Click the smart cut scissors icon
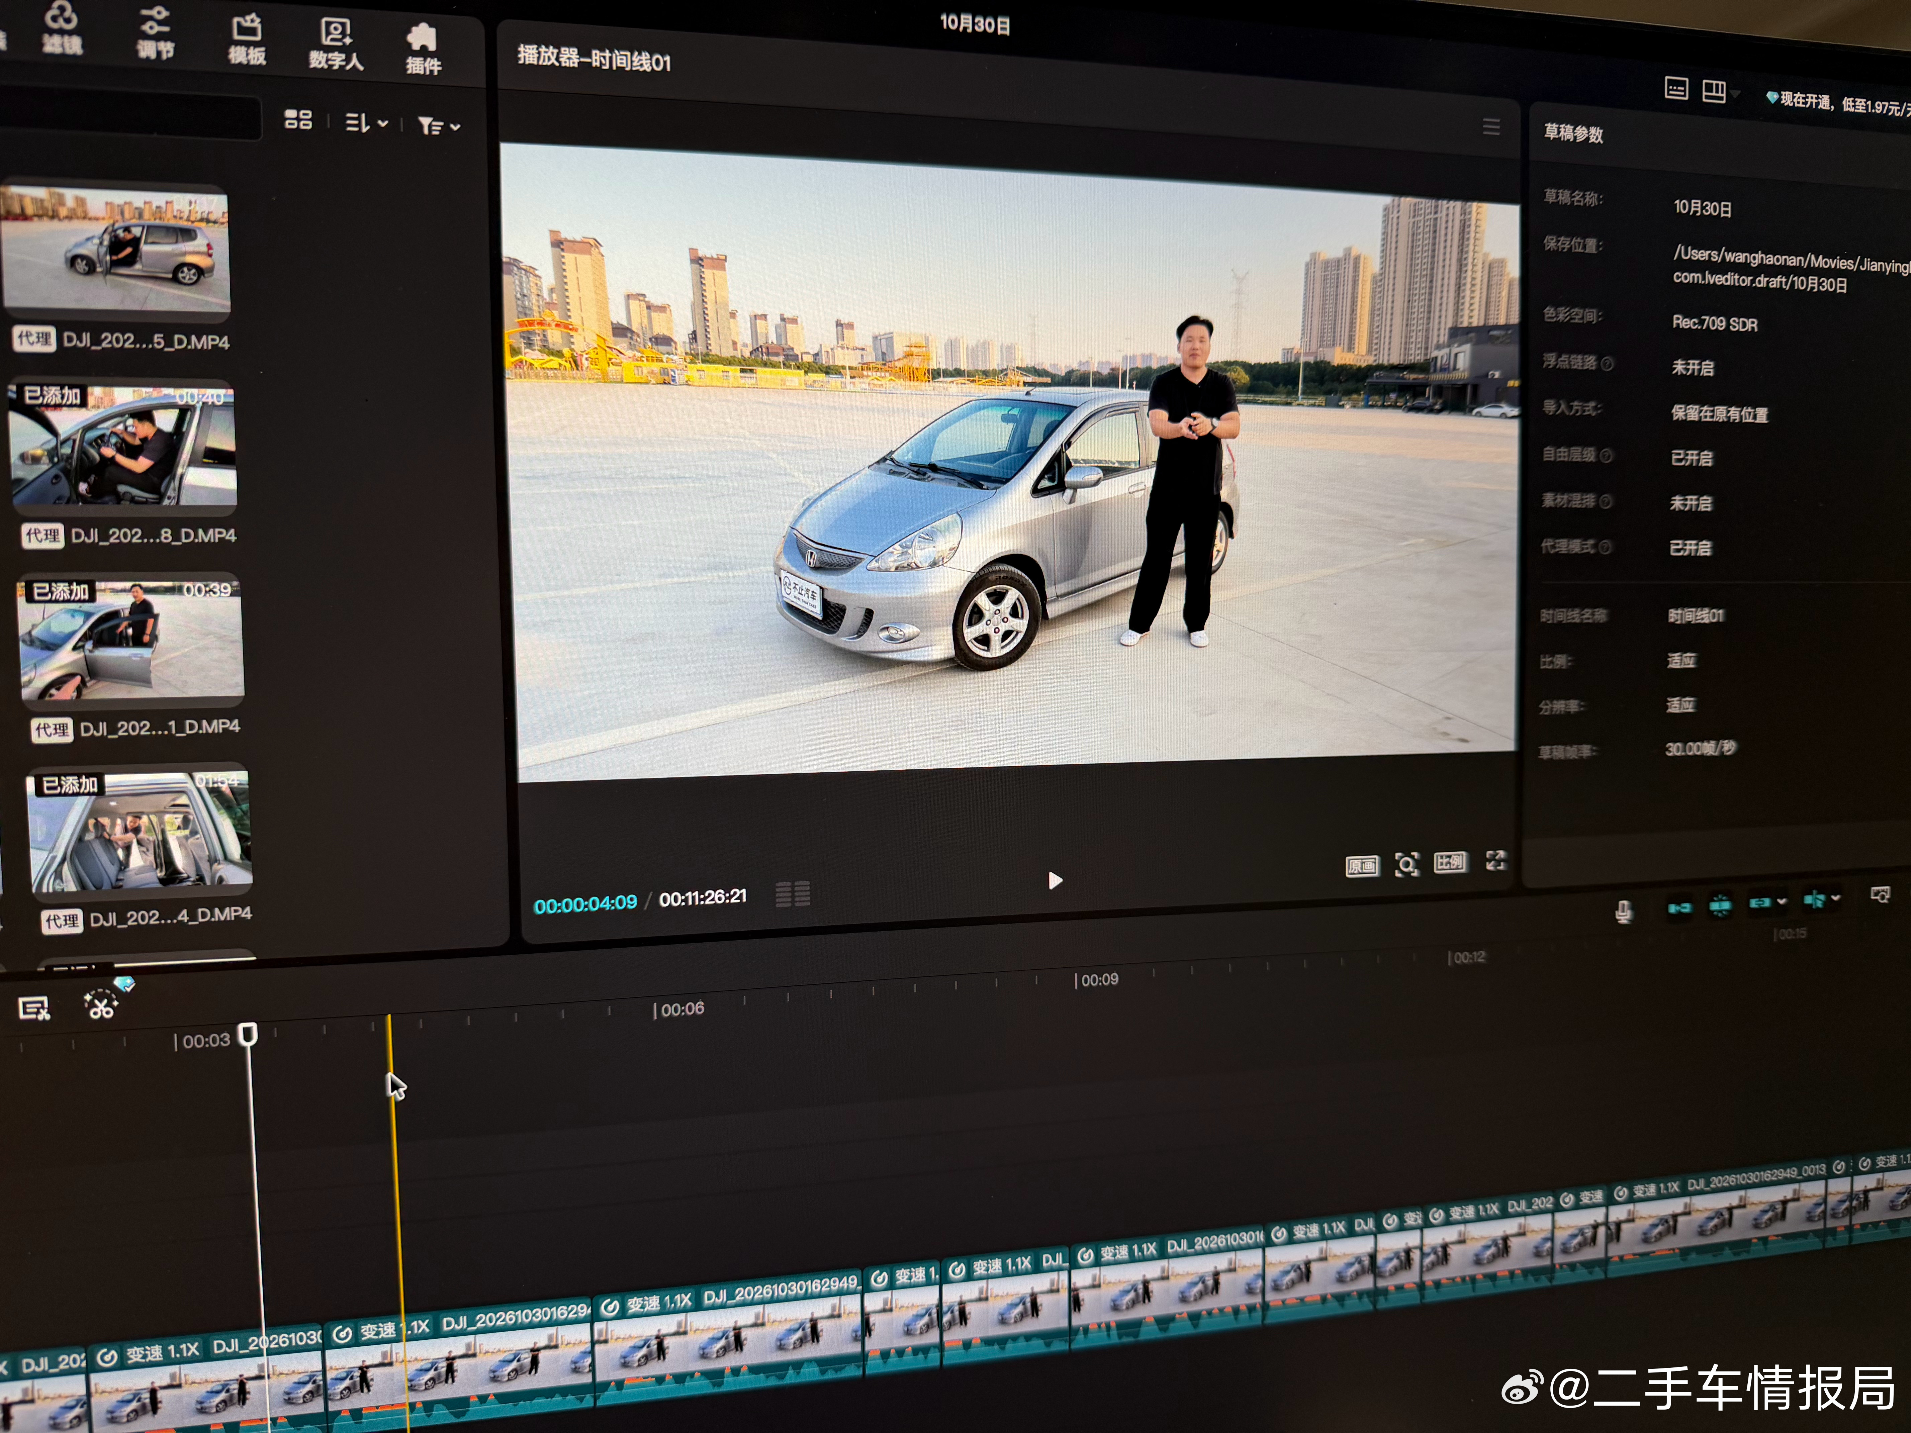 click(x=100, y=1005)
